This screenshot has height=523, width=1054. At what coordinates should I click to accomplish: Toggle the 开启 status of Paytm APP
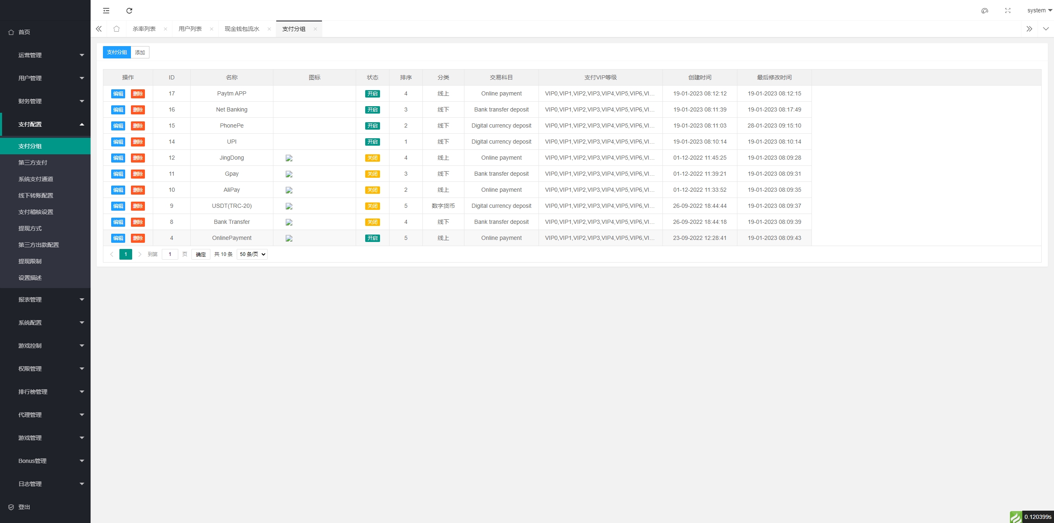(372, 94)
